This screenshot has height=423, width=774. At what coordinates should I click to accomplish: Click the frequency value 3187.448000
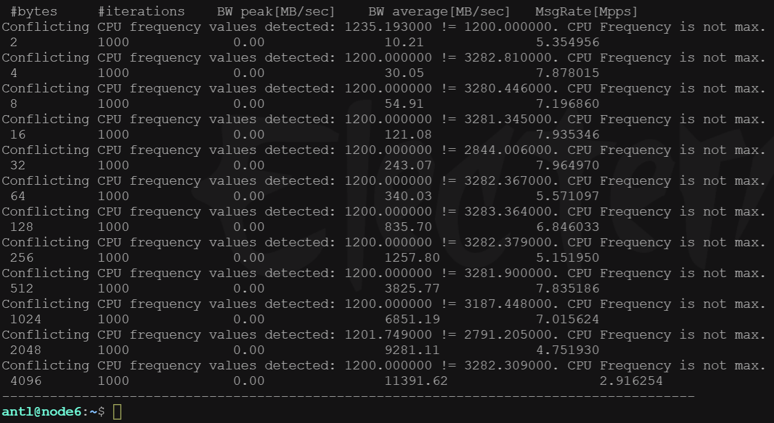click(x=507, y=304)
